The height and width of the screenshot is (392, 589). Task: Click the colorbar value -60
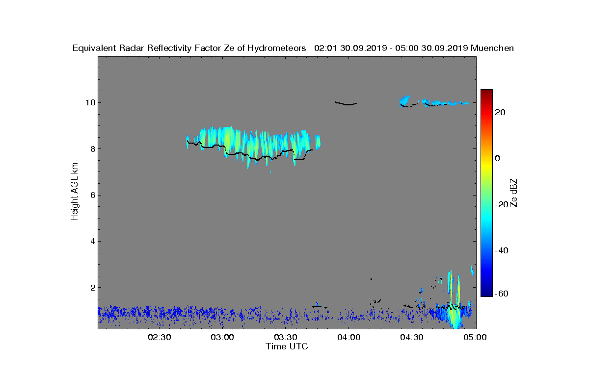pos(502,294)
